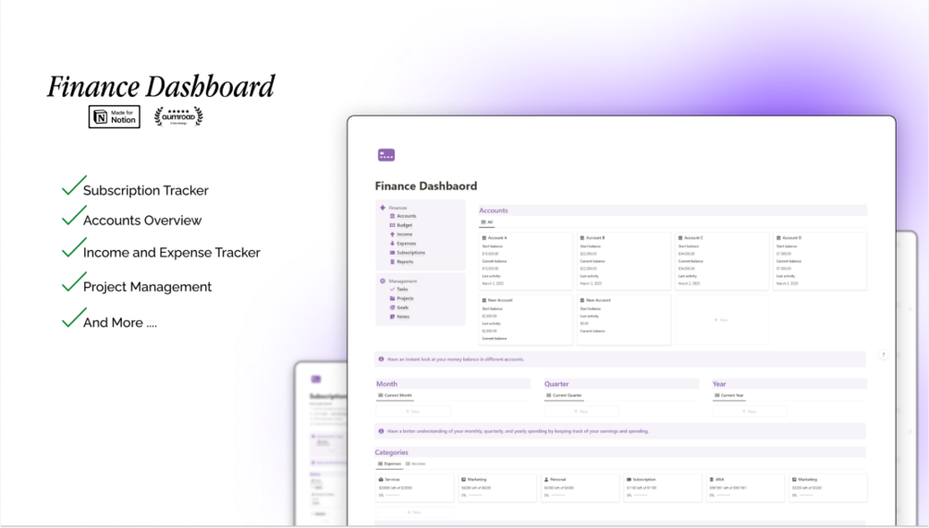Viewport: 929px width, 528px height.
Task: Select the Current Month view tab
Action: pyautogui.click(x=395, y=395)
